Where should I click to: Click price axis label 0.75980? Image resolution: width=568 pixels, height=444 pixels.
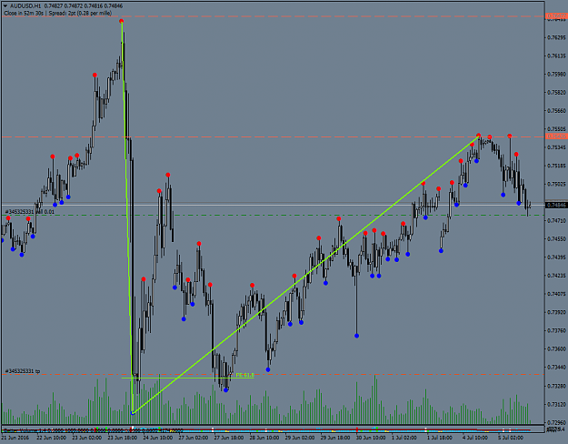point(557,75)
